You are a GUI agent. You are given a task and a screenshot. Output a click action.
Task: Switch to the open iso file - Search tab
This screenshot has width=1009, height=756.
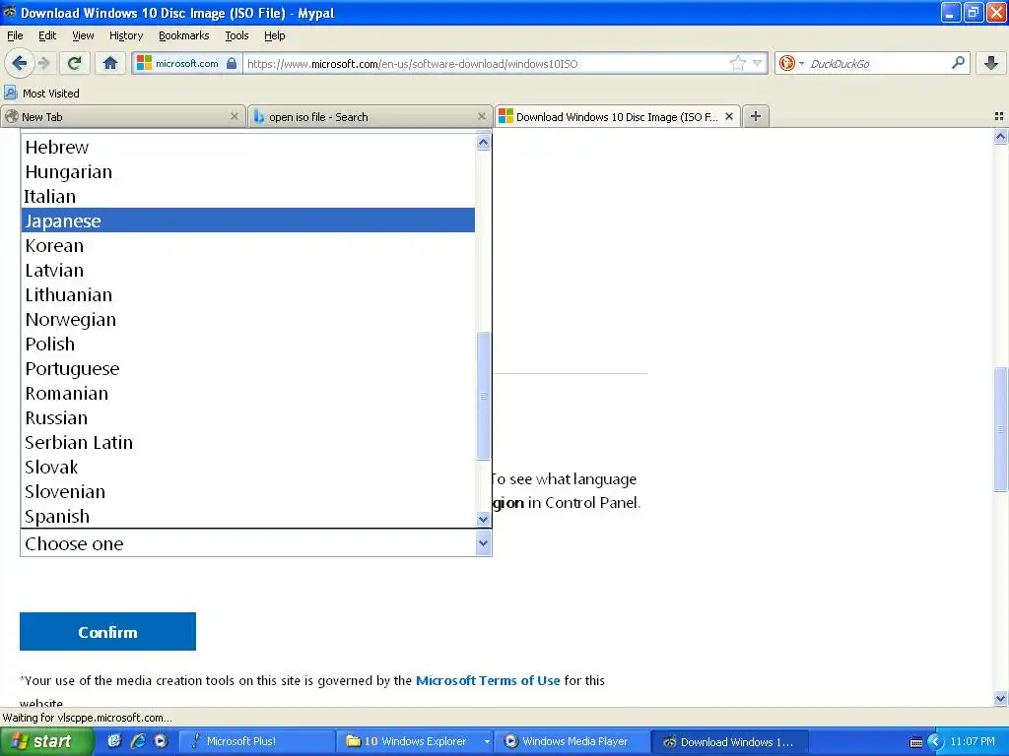(370, 116)
